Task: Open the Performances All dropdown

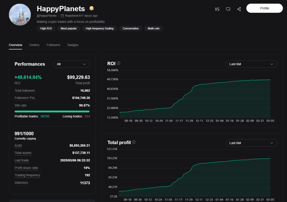Action: [71, 64]
